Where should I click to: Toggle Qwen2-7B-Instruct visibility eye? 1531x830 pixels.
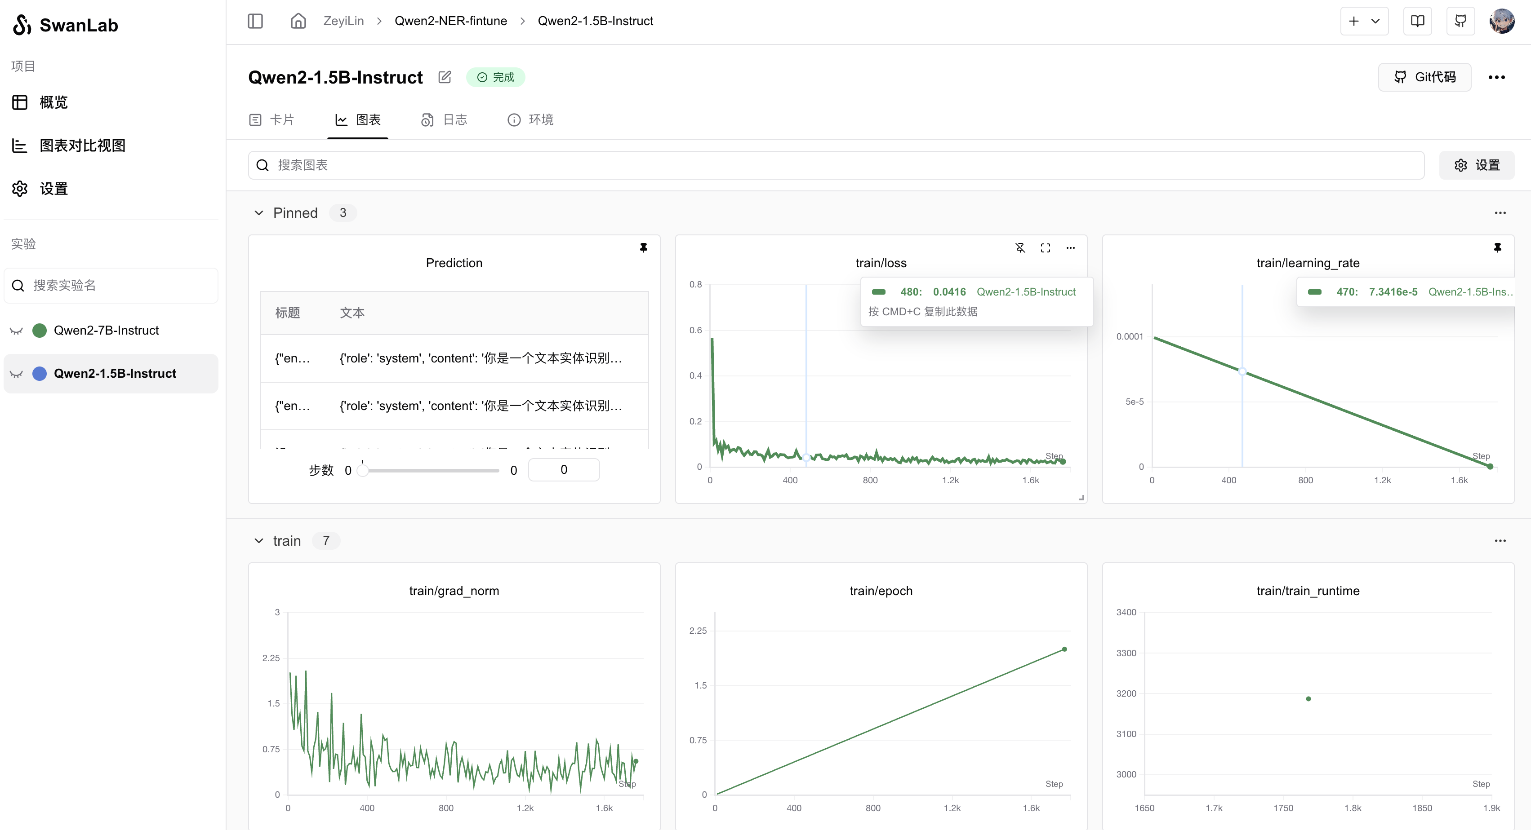coord(17,331)
